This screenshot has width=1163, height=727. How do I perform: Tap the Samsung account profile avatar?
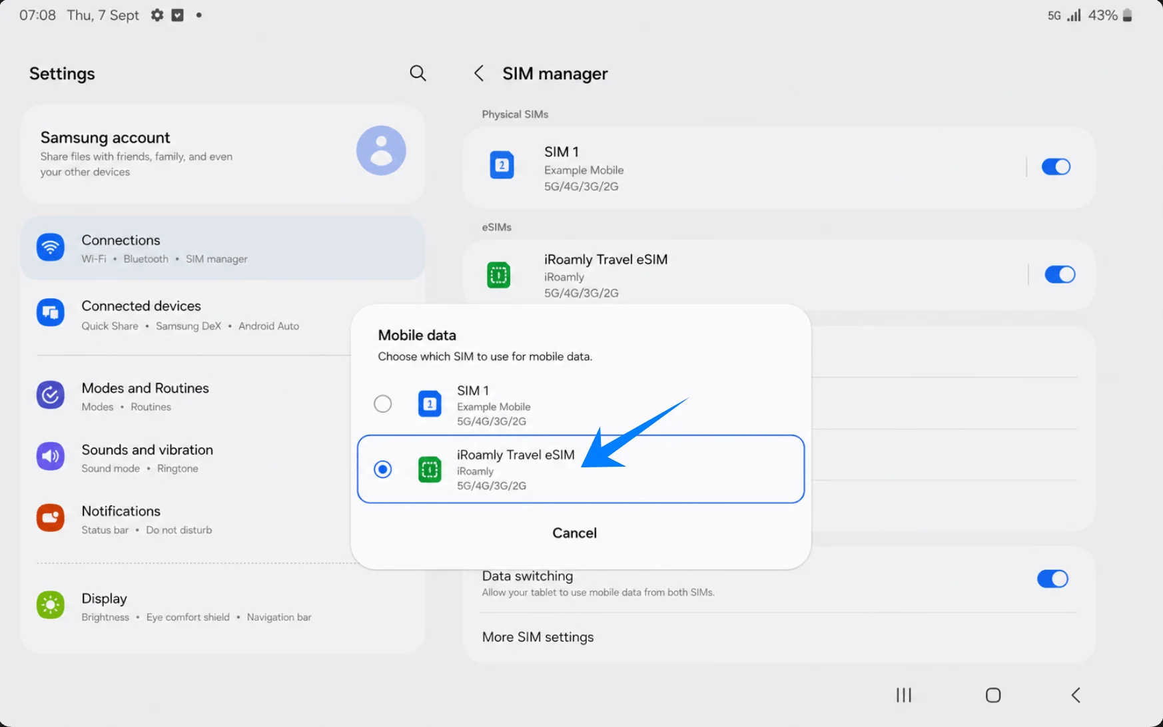[381, 150]
